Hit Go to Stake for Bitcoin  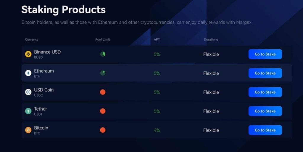click(x=265, y=130)
